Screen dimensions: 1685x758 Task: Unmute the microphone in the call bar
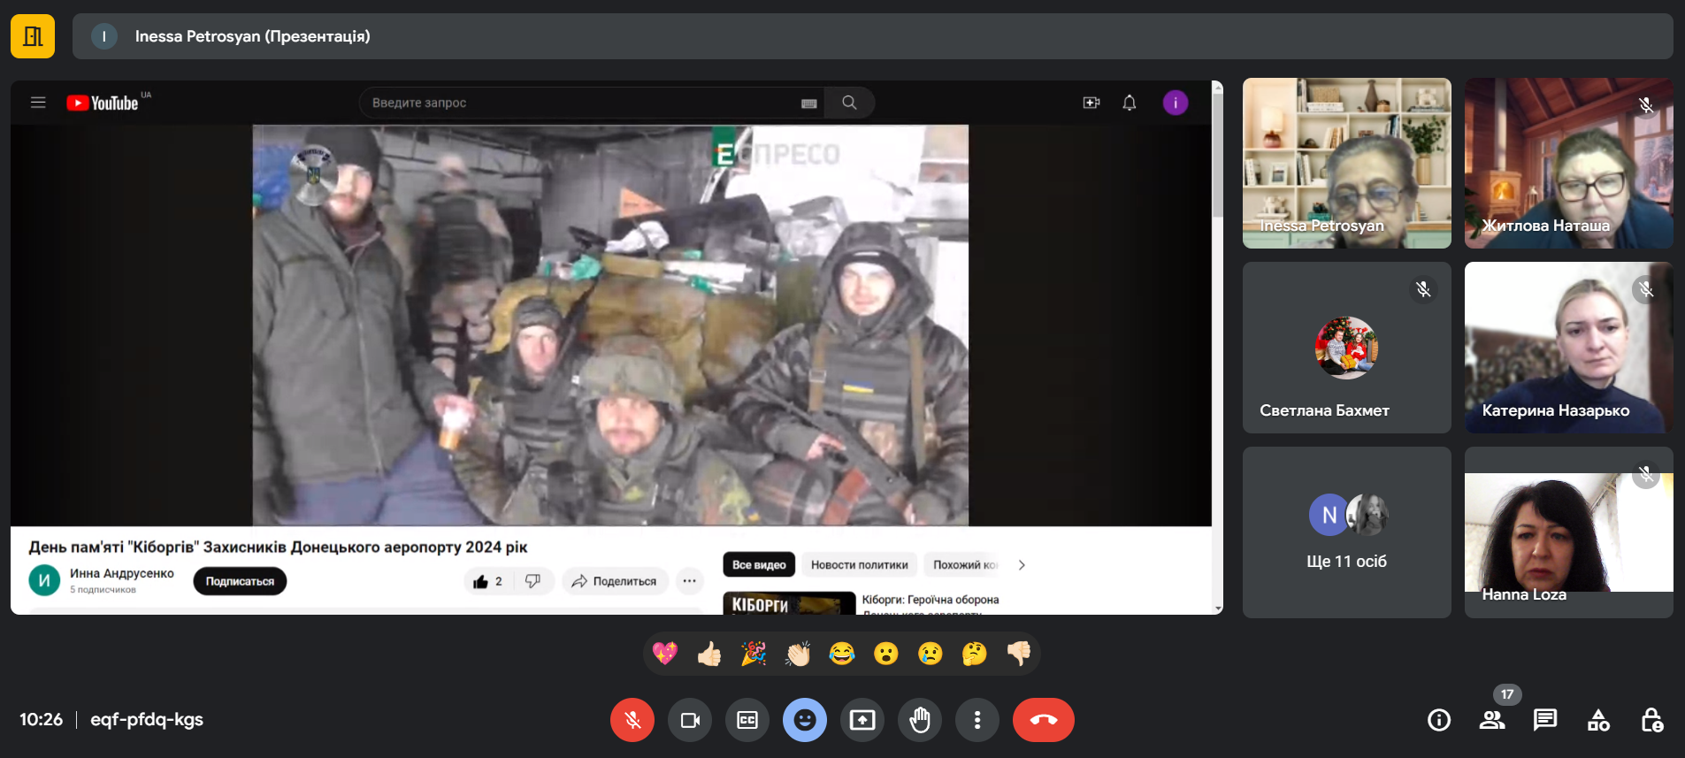pyautogui.click(x=632, y=720)
